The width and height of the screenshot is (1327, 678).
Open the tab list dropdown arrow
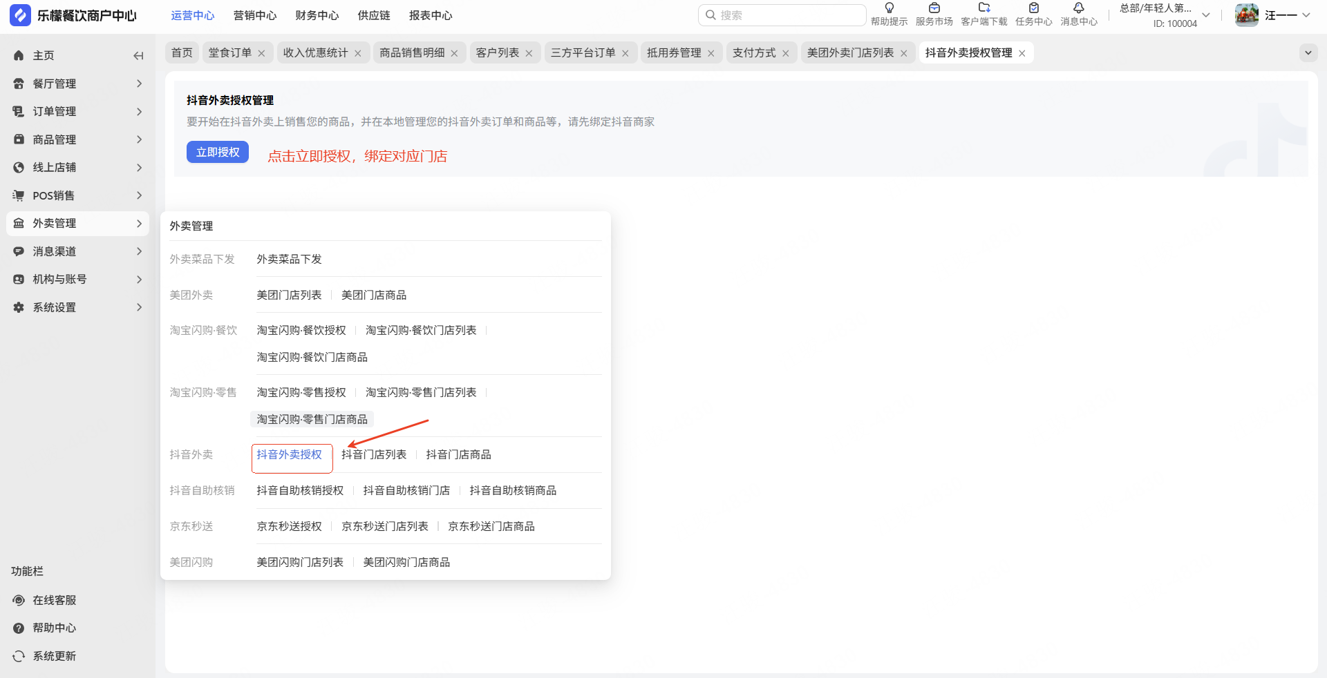click(x=1308, y=53)
